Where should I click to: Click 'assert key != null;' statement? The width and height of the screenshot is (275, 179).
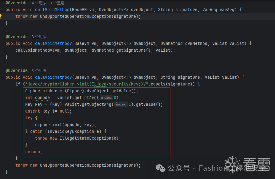pyautogui.click(x=48, y=111)
